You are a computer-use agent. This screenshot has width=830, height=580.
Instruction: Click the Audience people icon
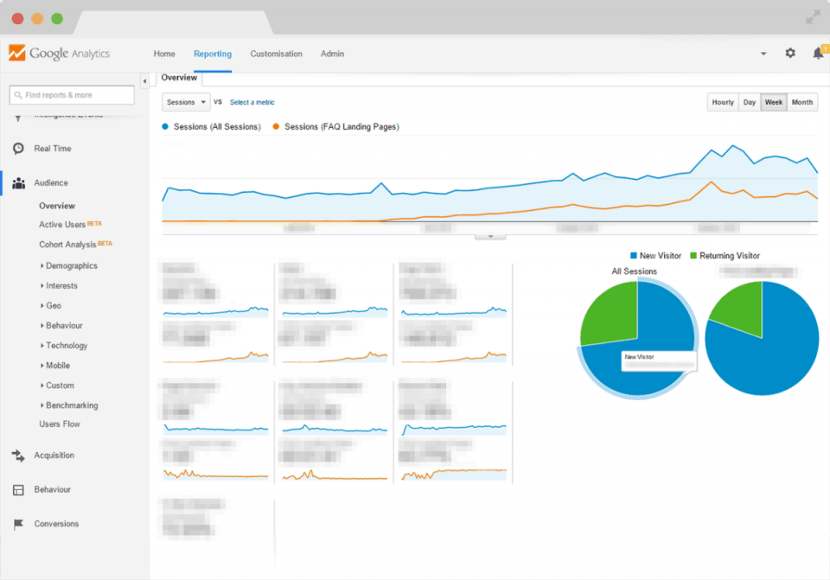coord(18,183)
